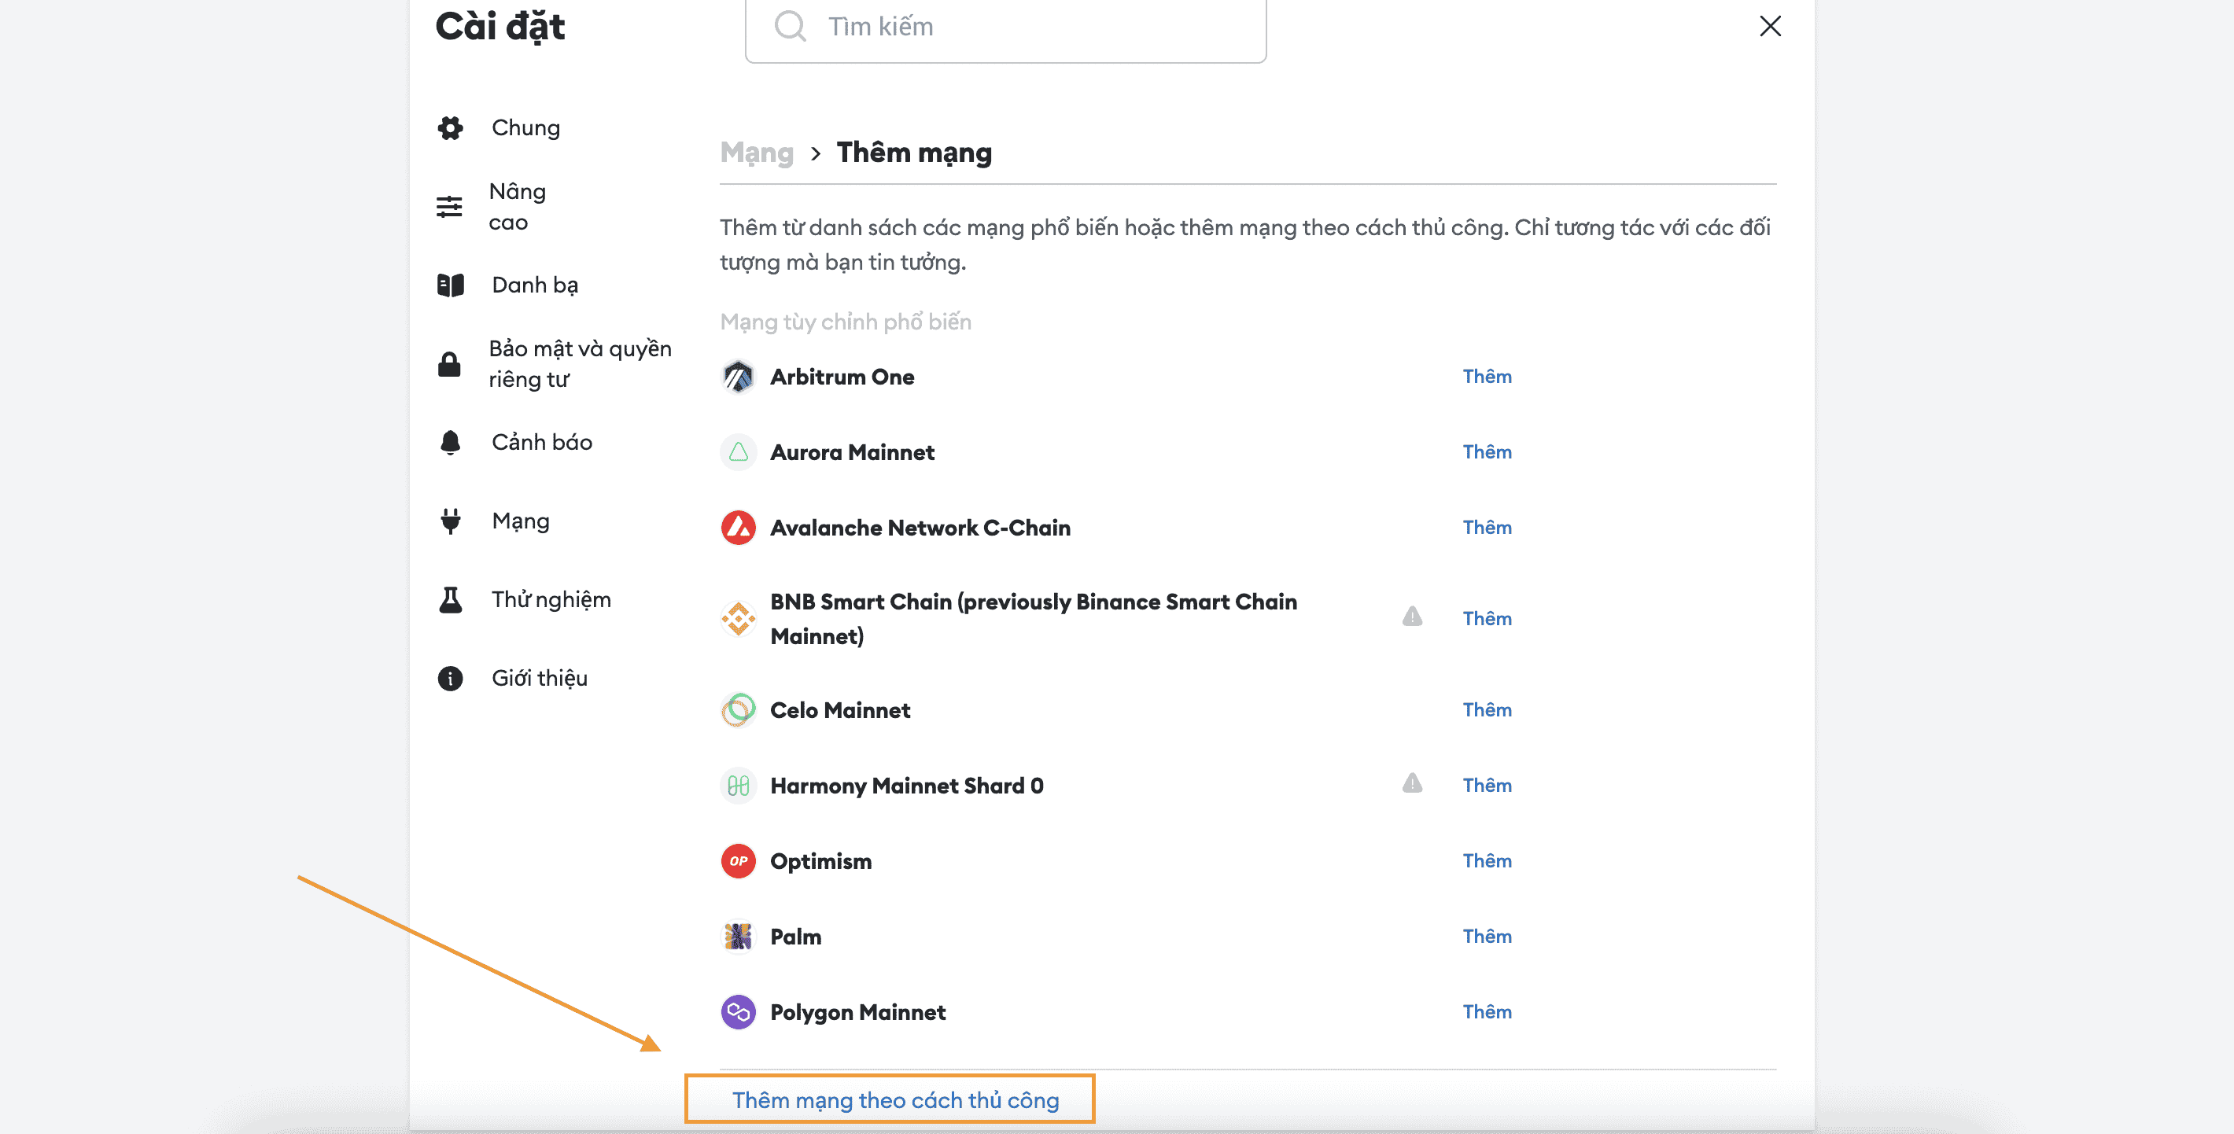Click the Palm network logo icon

(x=738, y=937)
